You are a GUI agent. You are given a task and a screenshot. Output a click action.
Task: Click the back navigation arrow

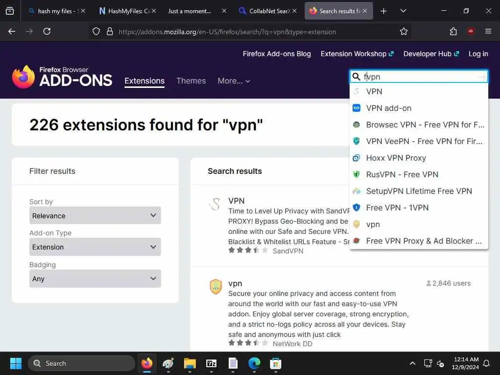point(12,31)
